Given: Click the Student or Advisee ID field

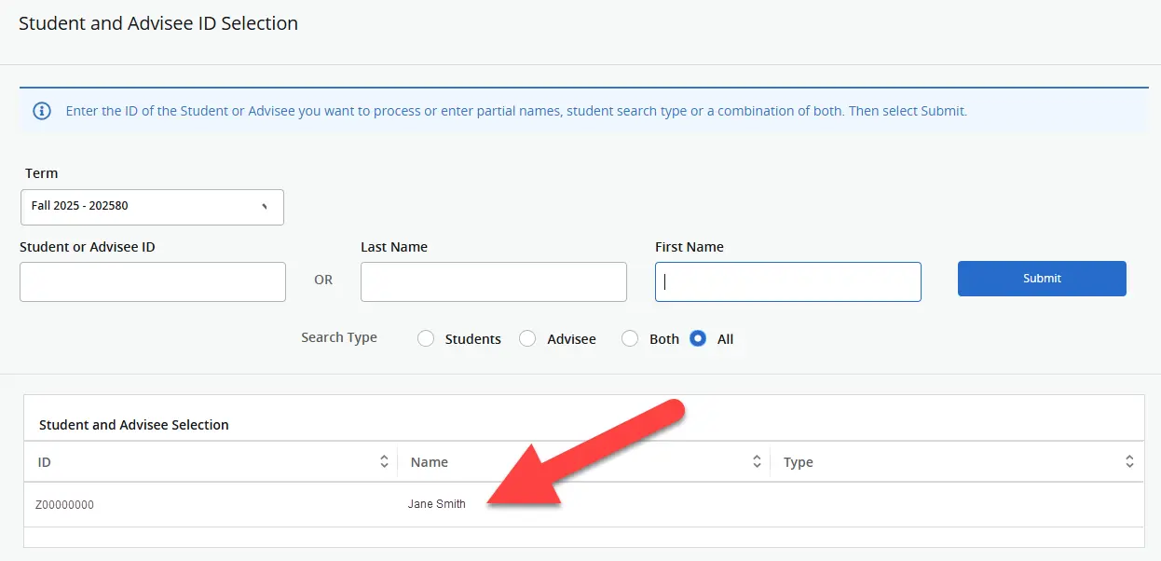Looking at the screenshot, I should click(152, 281).
